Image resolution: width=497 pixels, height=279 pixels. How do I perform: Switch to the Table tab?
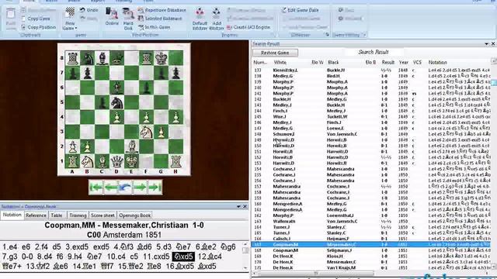point(57,215)
